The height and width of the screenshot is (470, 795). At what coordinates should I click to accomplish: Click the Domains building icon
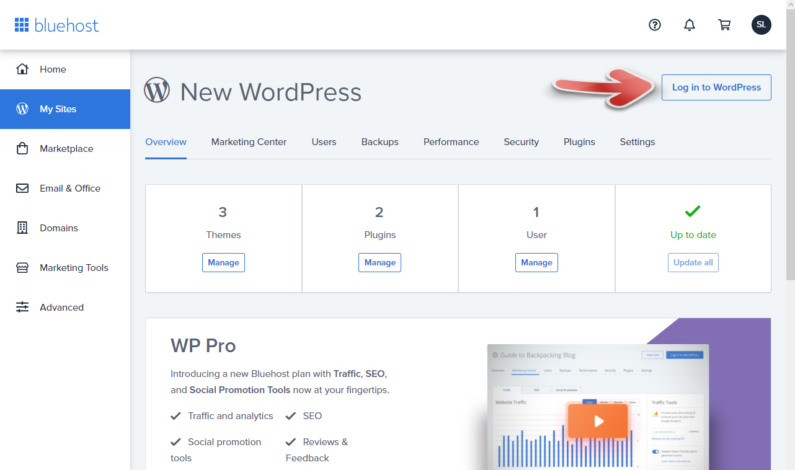[22, 228]
